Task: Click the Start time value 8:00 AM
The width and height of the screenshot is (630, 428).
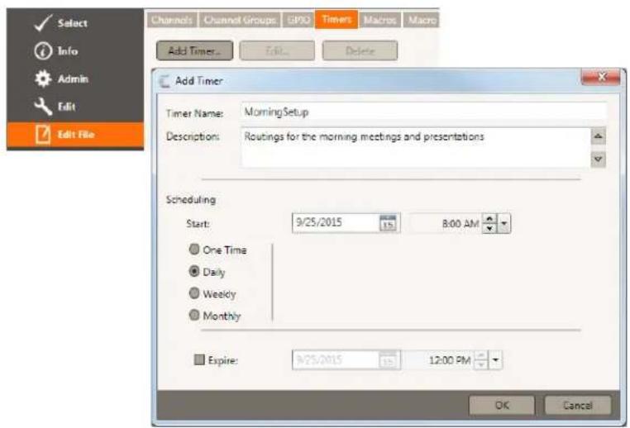Action: pos(460,224)
